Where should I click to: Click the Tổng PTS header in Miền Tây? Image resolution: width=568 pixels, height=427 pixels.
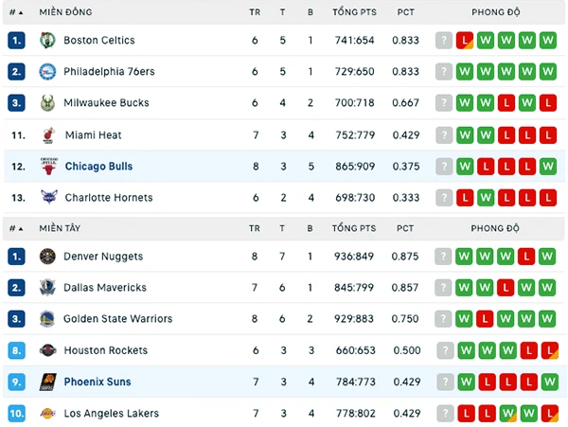point(354,228)
